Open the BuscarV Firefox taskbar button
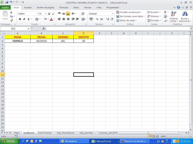 point(134,141)
